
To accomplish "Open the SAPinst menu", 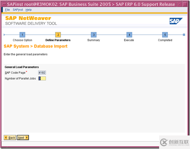I will pos(18,10).
